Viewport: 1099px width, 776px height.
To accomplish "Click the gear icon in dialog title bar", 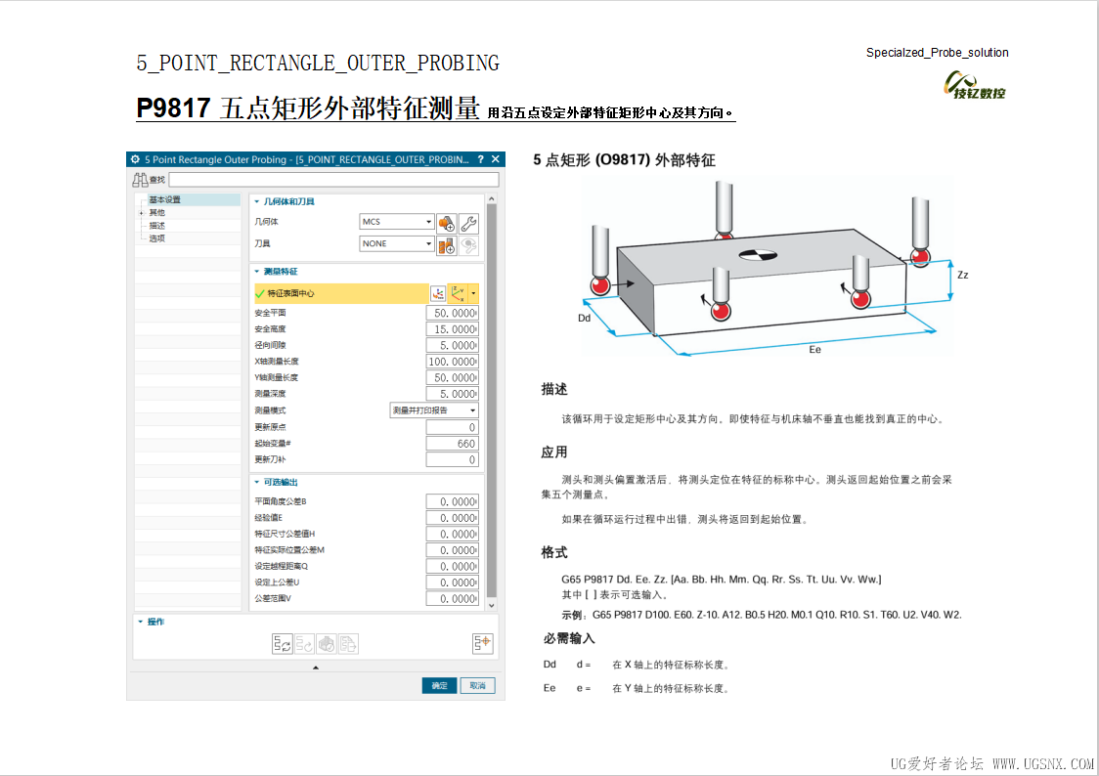I will point(135,159).
